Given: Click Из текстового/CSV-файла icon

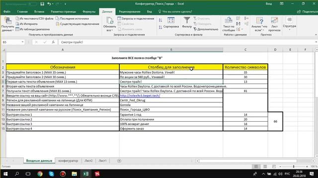Looking at the screenshot, I should tap(17, 19).
